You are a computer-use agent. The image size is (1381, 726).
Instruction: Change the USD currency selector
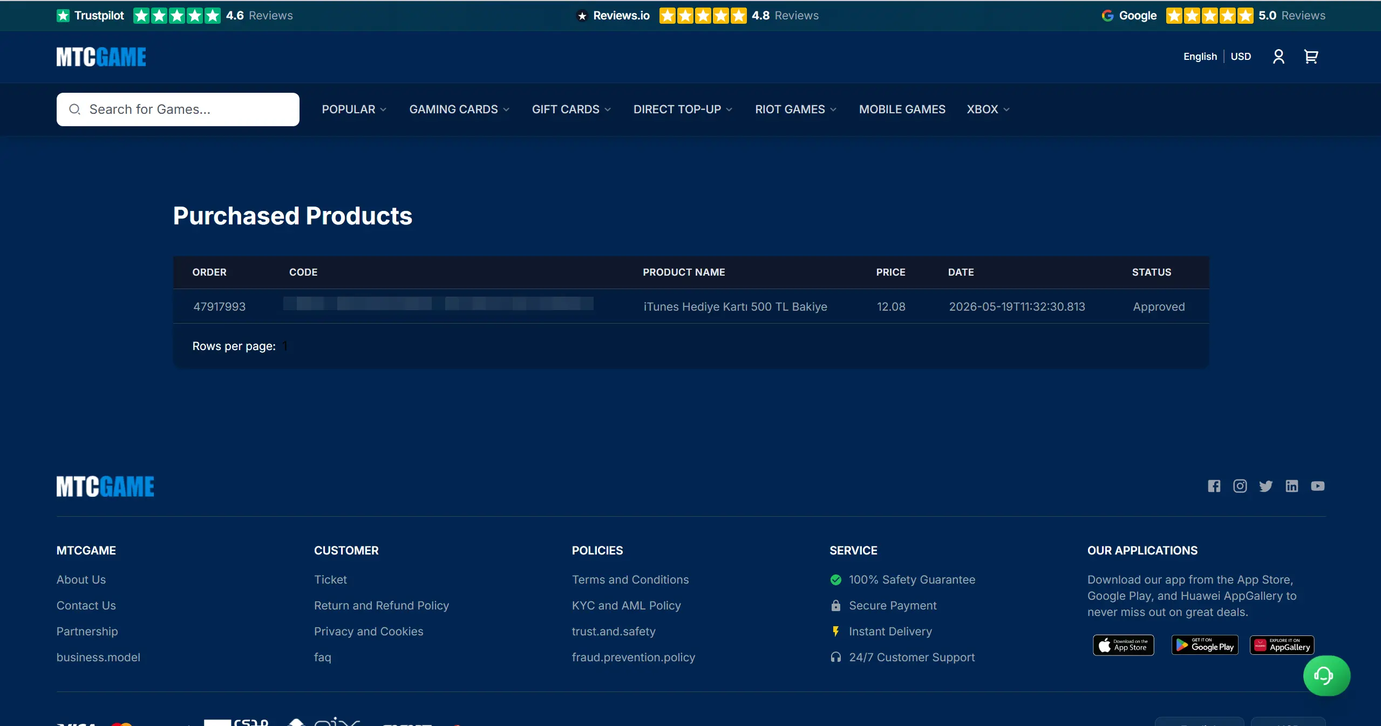[1240, 57]
